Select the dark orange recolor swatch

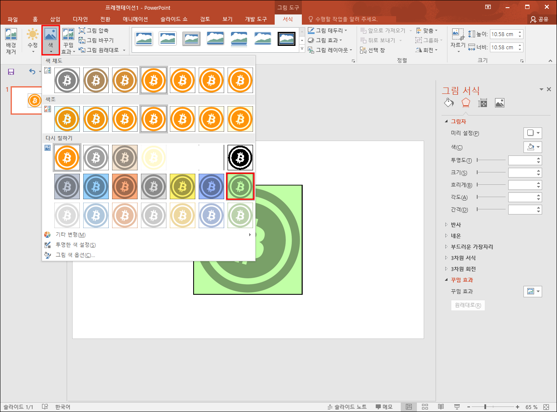pos(125,186)
